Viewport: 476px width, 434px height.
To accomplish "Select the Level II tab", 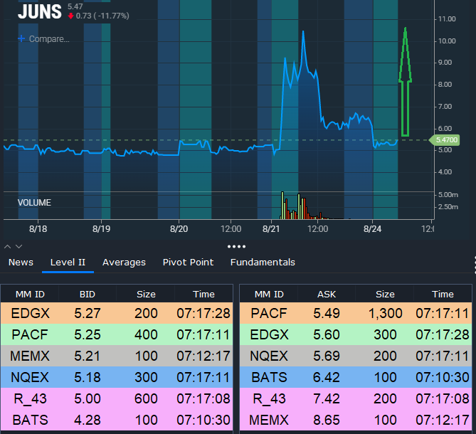I will click(68, 263).
